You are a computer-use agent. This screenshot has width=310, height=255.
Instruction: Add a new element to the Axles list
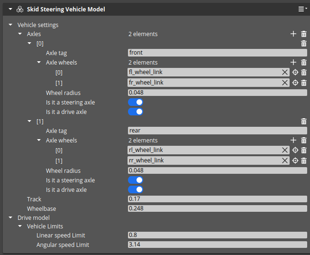[293, 34]
